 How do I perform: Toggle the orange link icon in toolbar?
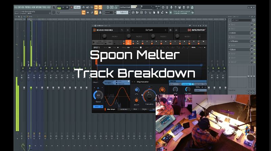96,12
